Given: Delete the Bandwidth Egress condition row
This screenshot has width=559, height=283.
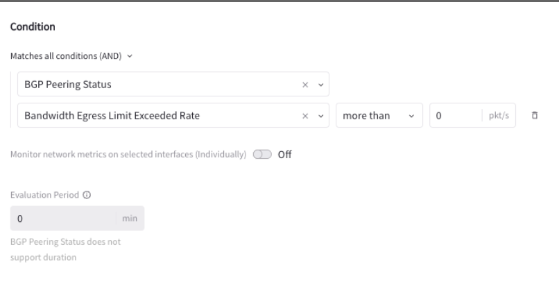Looking at the screenshot, I should 535,116.
